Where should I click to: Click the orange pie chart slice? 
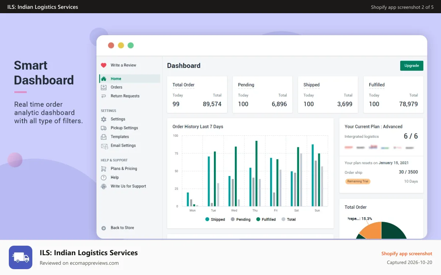(372, 230)
